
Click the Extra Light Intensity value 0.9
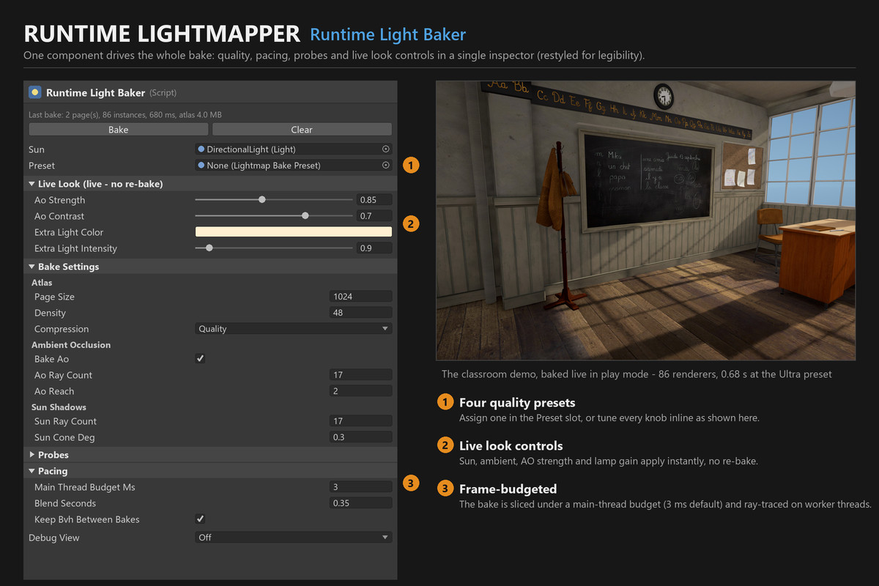click(374, 248)
